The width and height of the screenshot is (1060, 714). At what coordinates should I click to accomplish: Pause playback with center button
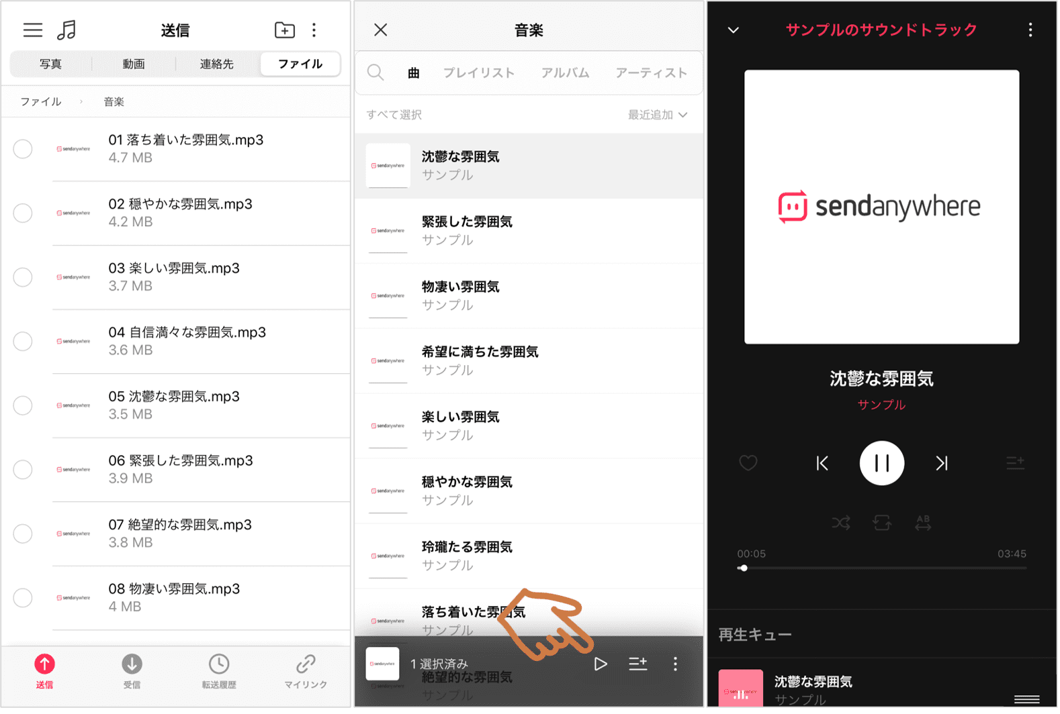tap(882, 464)
